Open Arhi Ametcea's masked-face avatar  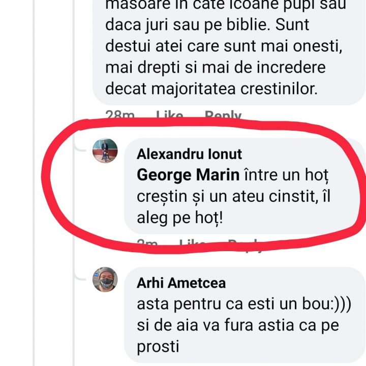[x=105, y=280]
